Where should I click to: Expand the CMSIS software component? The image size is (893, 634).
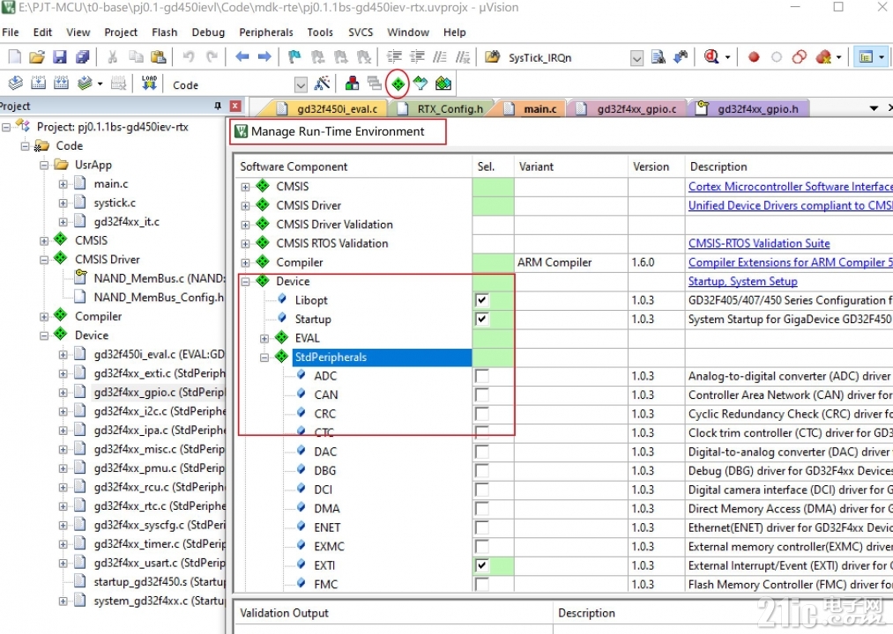pos(245,187)
